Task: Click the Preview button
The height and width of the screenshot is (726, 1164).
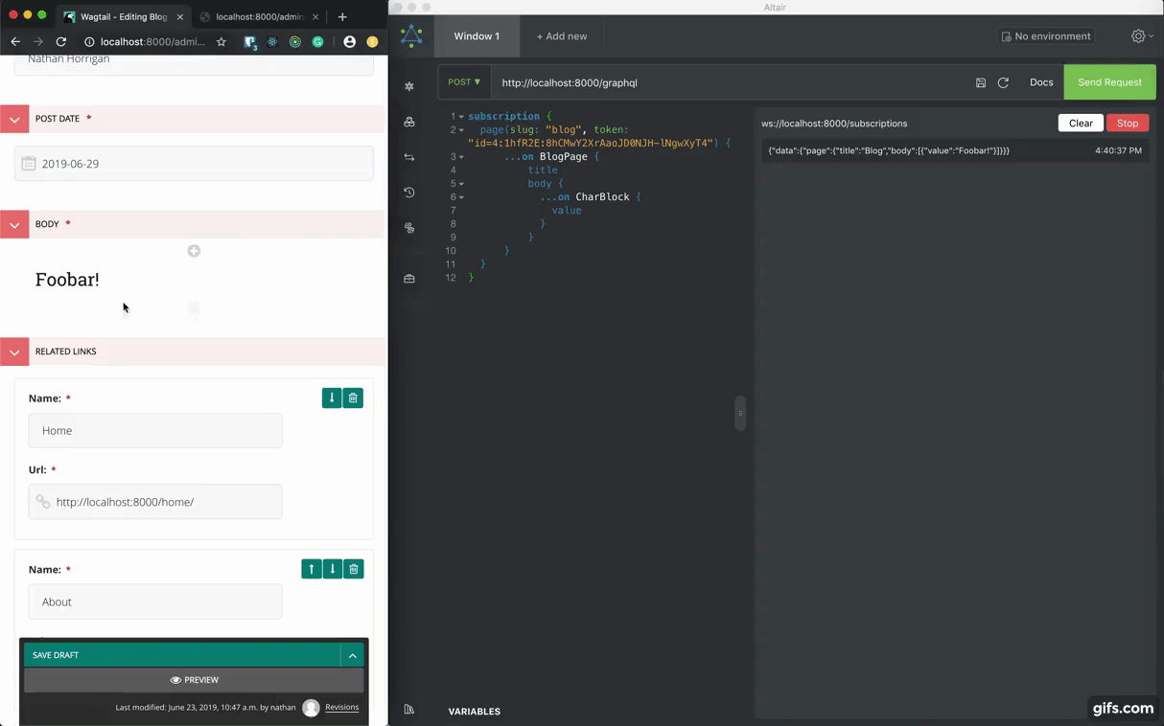Action: click(x=194, y=680)
